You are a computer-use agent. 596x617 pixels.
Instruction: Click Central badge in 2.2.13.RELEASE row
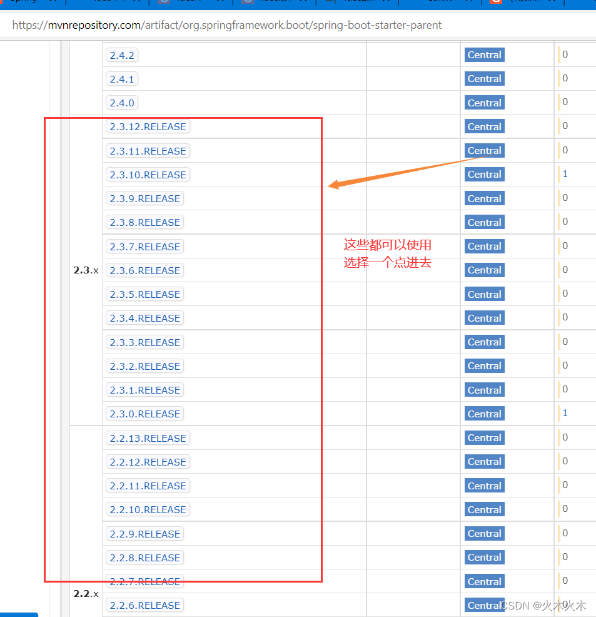[484, 437]
